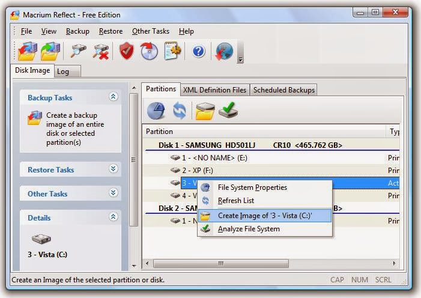
Task: Switch to Scheduled Backups tab
Action: [x=284, y=90]
